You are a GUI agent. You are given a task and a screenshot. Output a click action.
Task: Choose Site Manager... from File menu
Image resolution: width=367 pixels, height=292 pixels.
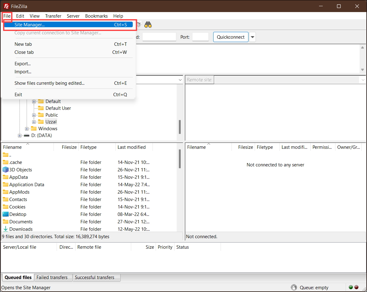pyautogui.click(x=69, y=24)
